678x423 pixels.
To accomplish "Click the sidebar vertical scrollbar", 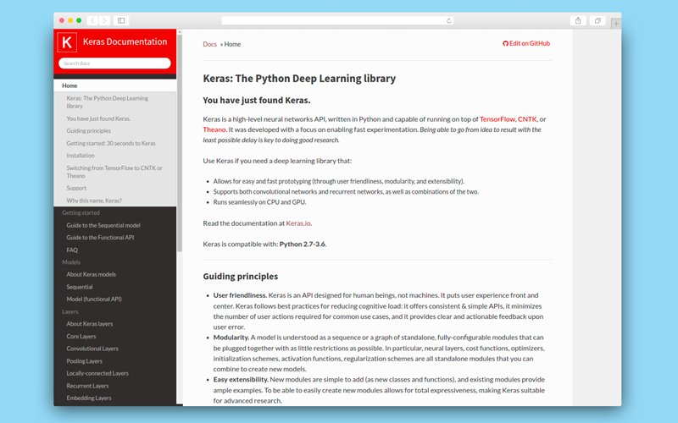I will click(x=180, y=142).
